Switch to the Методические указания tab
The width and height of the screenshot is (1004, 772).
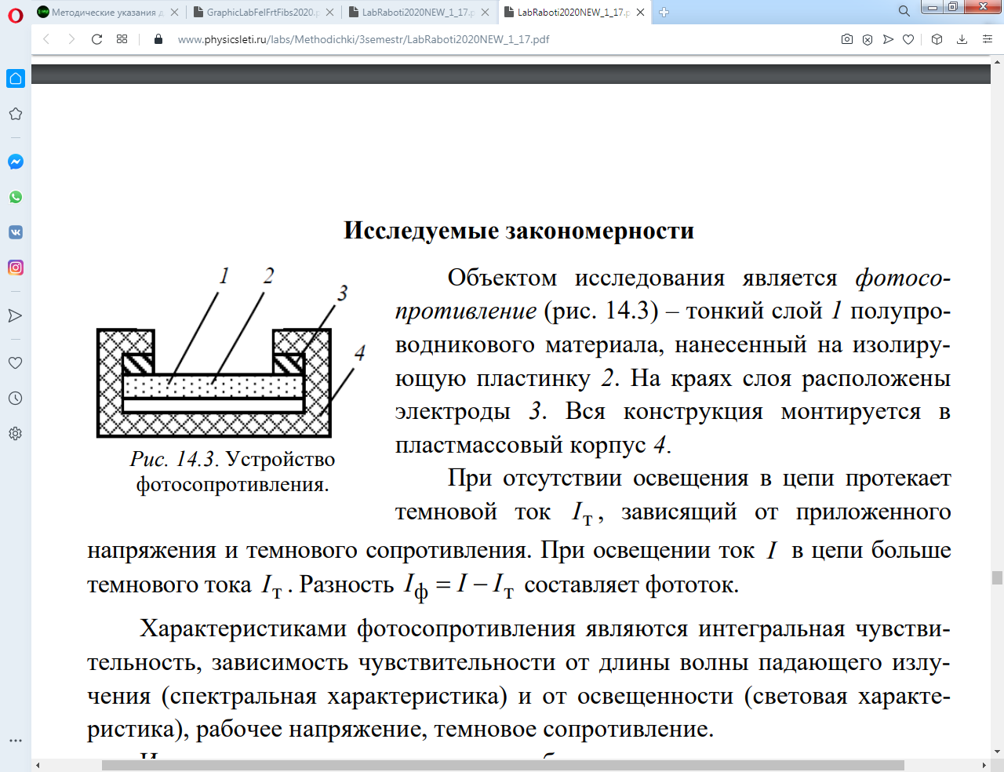(x=107, y=13)
